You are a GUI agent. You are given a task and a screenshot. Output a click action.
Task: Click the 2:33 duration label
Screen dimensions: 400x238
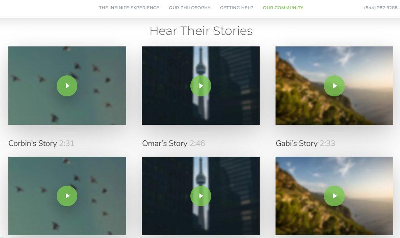pyautogui.click(x=327, y=144)
